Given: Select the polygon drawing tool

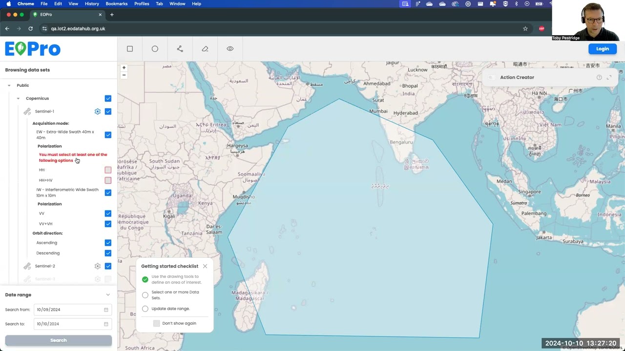Looking at the screenshot, I should tap(180, 49).
